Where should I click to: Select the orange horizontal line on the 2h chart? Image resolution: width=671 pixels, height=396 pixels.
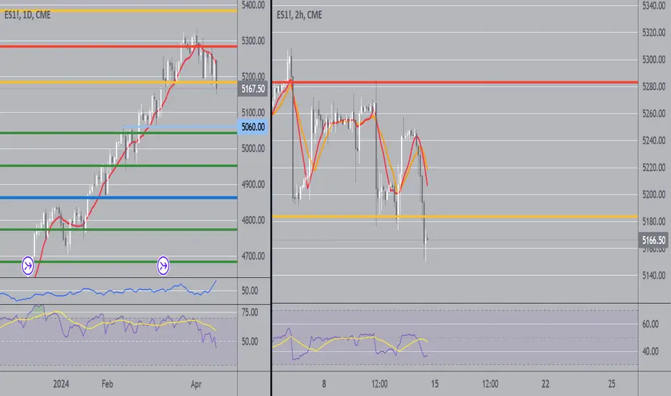point(455,217)
